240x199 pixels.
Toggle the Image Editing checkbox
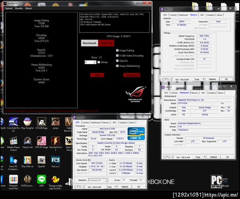(x=117, y=50)
